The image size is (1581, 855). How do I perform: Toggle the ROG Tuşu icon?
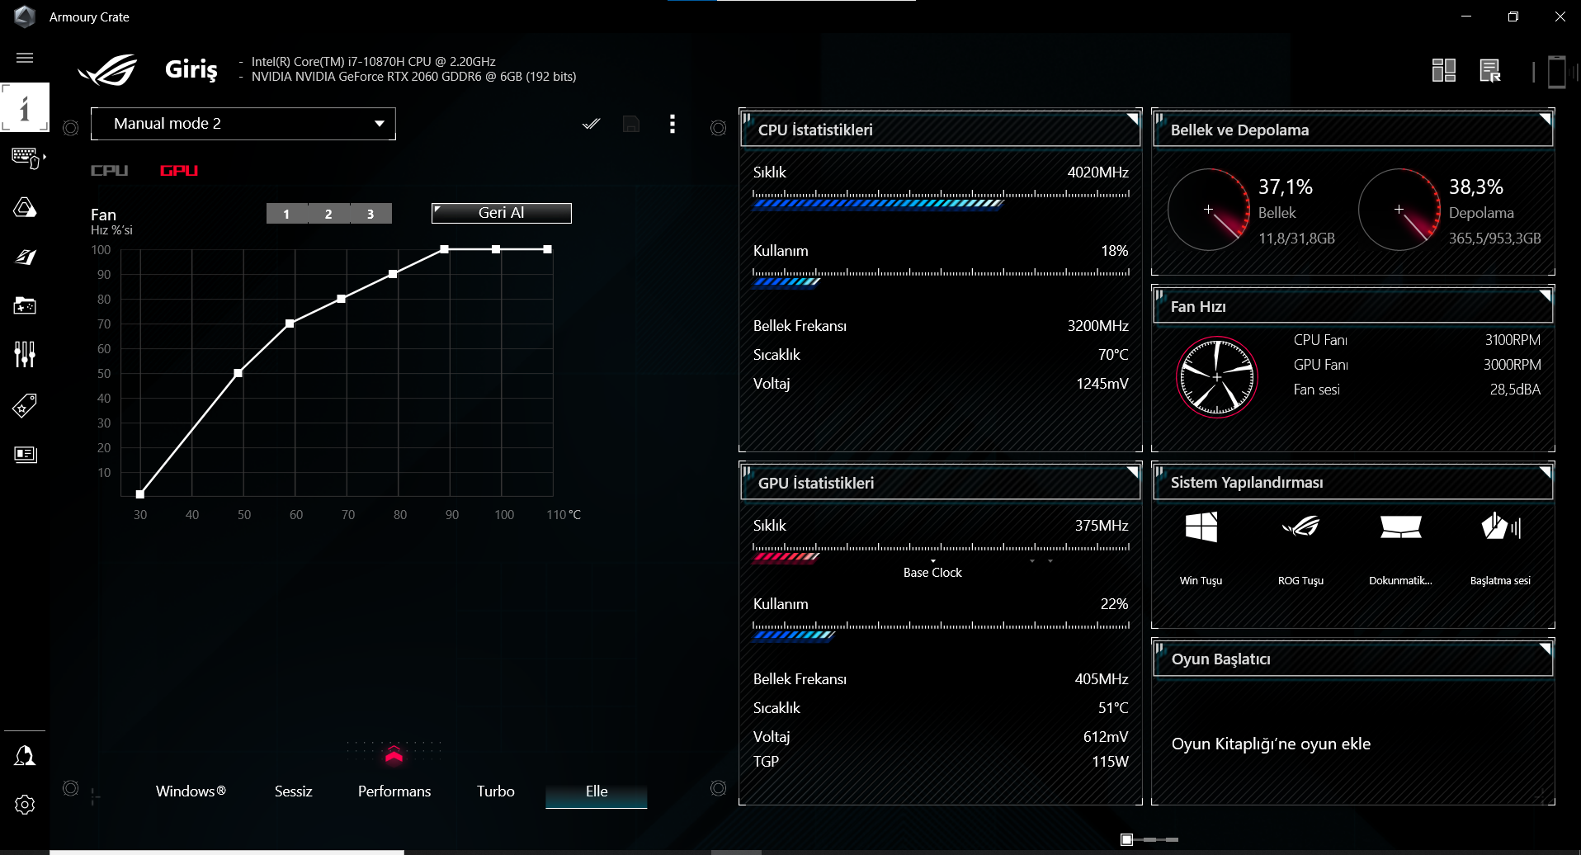tap(1300, 527)
